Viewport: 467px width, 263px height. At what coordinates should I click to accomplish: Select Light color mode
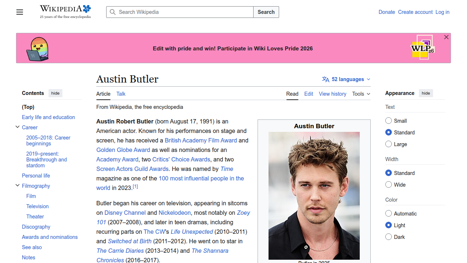[389, 225]
